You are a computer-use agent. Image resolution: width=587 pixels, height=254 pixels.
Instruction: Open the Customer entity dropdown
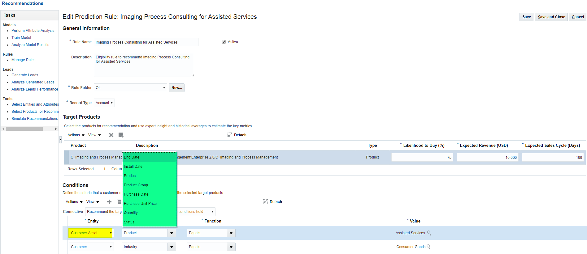point(91,247)
